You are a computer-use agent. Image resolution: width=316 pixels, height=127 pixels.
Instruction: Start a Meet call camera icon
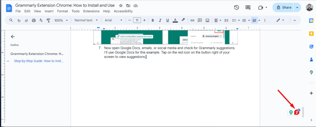tap(260, 8)
